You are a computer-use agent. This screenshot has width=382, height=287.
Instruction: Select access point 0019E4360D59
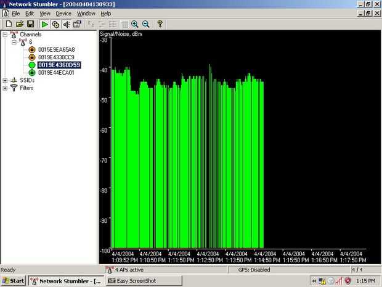coord(59,65)
